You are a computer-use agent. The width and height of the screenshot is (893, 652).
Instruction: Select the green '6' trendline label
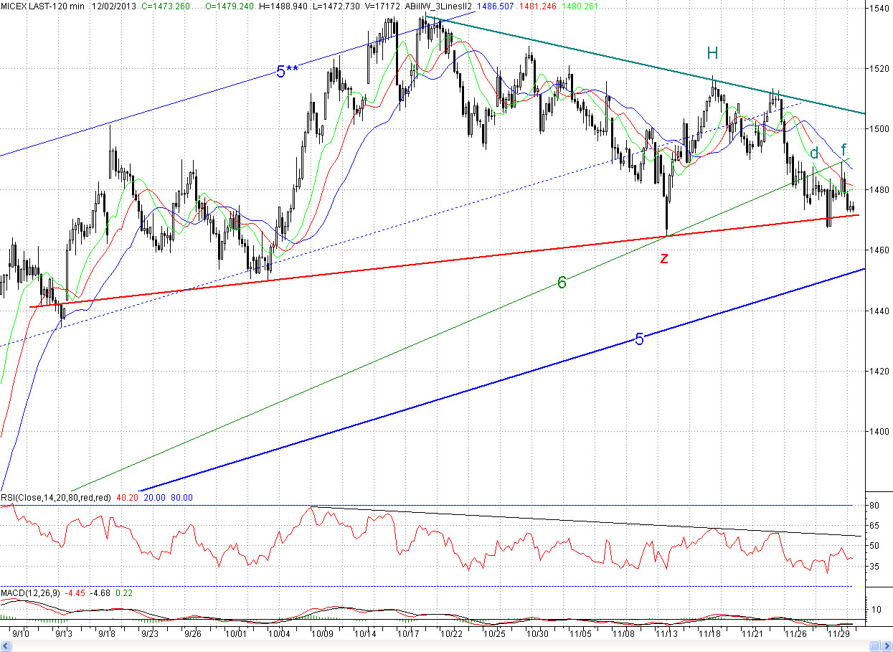click(x=562, y=283)
